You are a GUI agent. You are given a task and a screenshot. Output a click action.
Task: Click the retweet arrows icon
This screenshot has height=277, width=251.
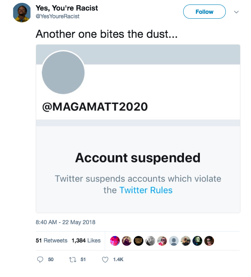(72, 260)
